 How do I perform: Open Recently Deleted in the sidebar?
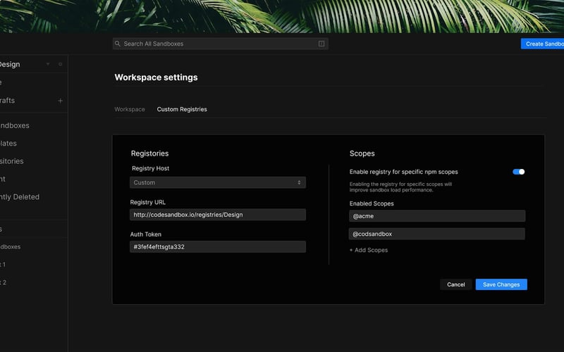(20, 197)
